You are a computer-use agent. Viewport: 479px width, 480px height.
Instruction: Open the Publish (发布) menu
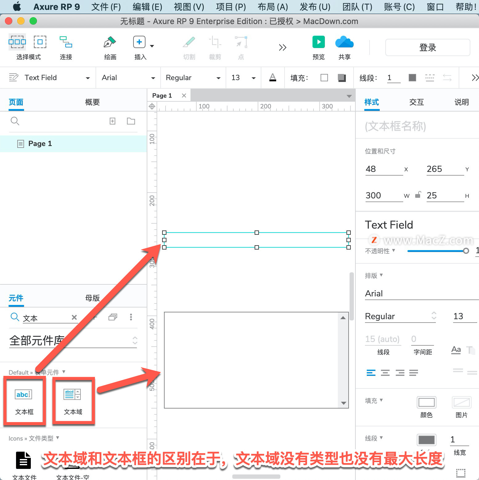(315, 7)
